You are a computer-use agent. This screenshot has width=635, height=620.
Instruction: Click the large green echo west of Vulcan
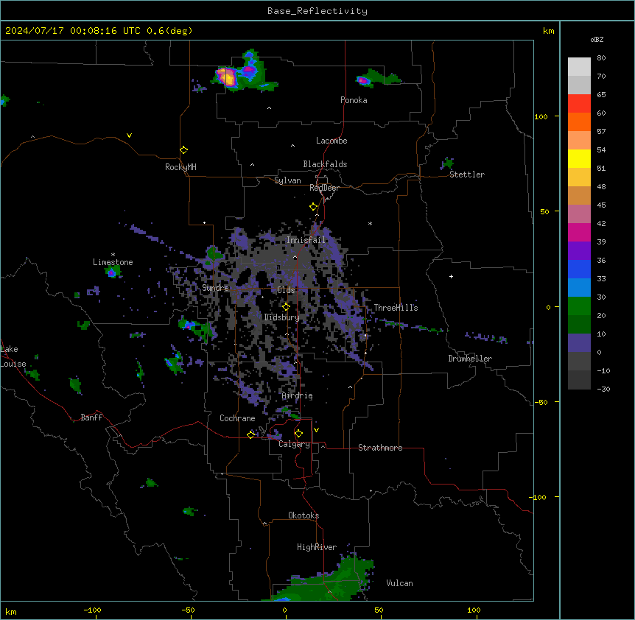pos(324,581)
